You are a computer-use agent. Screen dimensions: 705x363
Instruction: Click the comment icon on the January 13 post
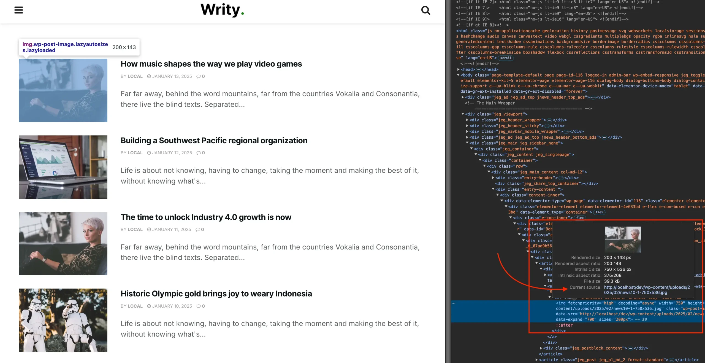[199, 76]
